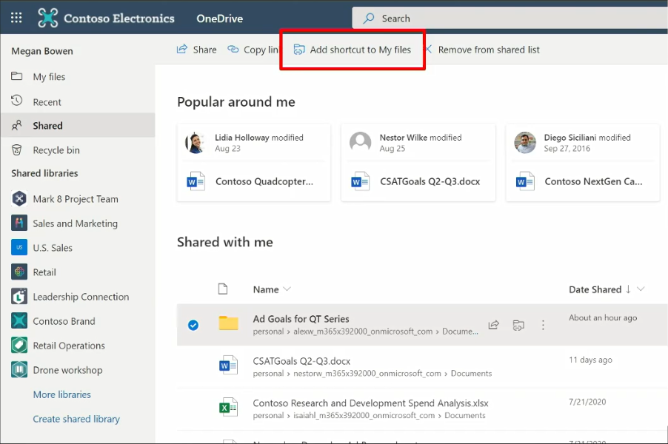
Task: Expand the Name column sort dropdown
Action: click(x=287, y=289)
